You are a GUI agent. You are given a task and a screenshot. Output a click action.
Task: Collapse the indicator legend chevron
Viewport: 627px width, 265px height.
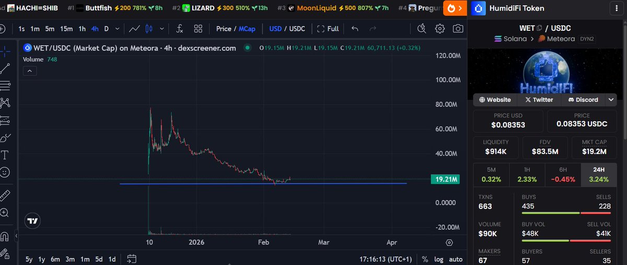point(29,70)
